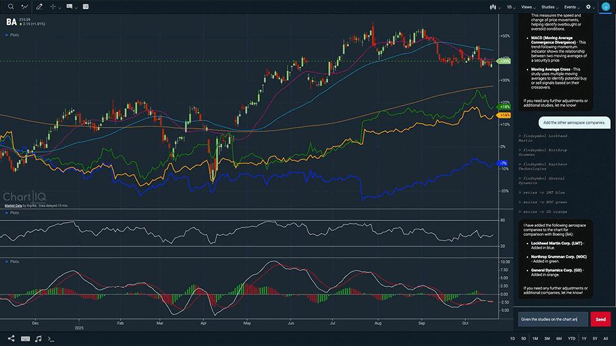
Task: Click the share chart icon
Action: click(x=11, y=338)
